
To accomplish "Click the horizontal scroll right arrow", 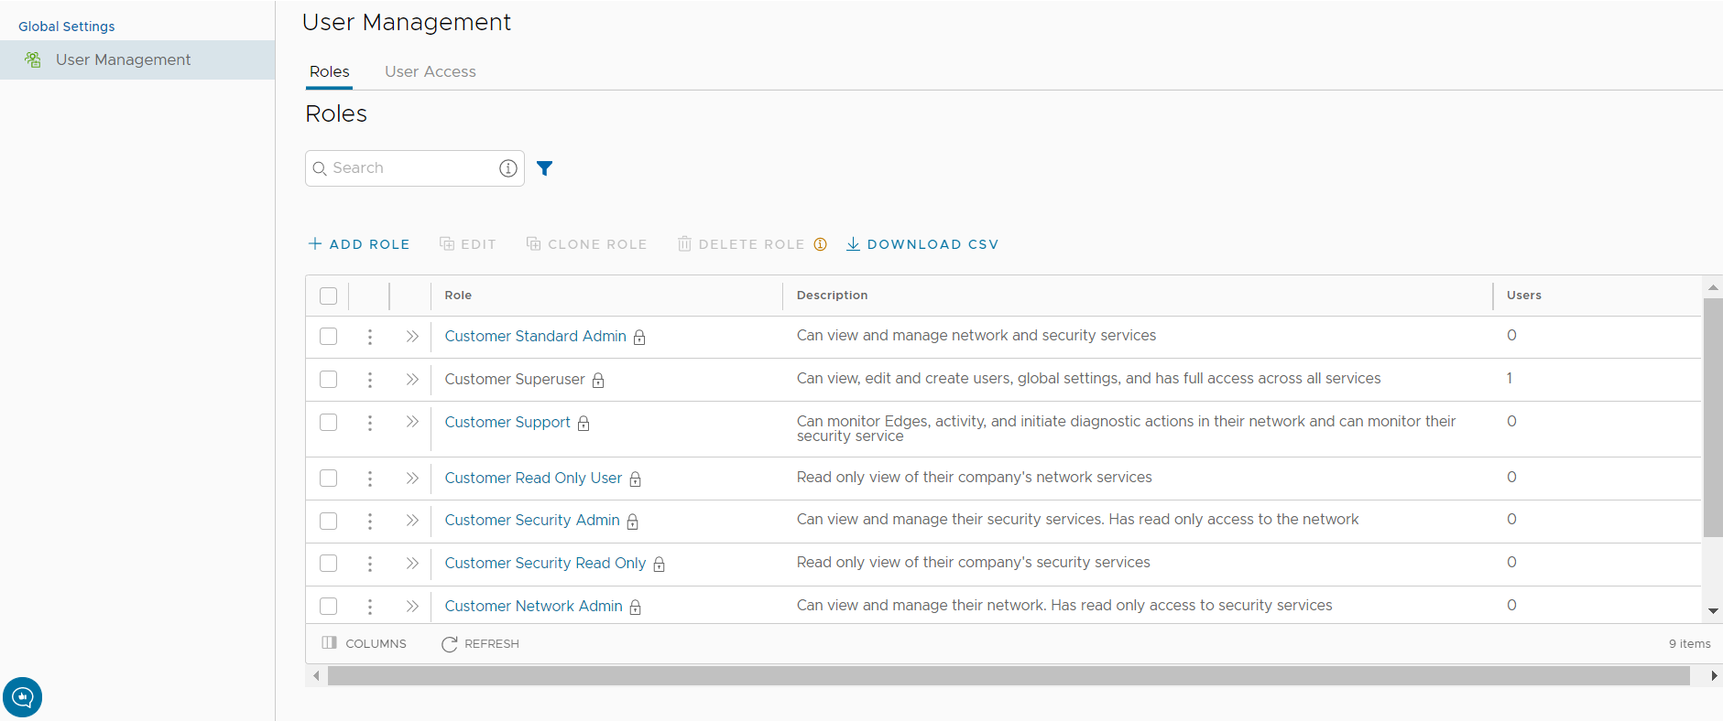I will point(1714,676).
